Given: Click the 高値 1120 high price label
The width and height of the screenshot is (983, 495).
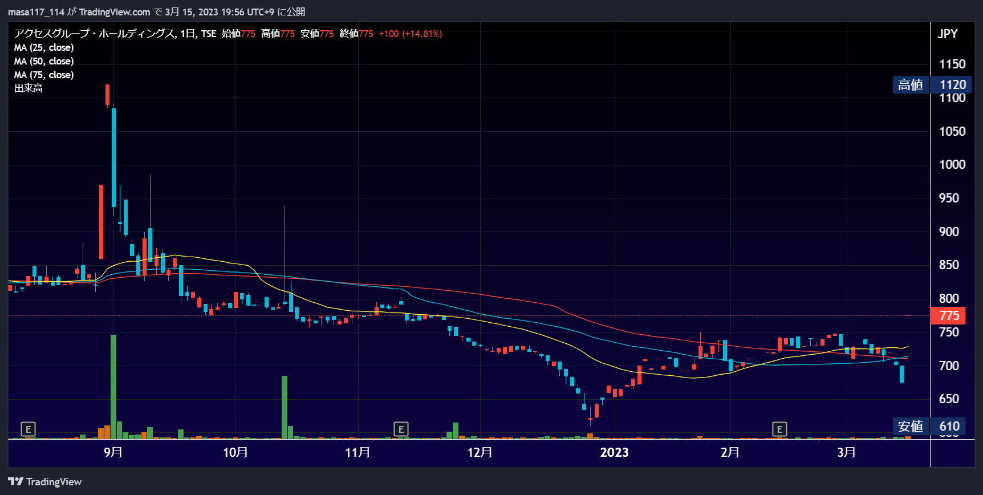Looking at the screenshot, I should [x=932, y=85].
